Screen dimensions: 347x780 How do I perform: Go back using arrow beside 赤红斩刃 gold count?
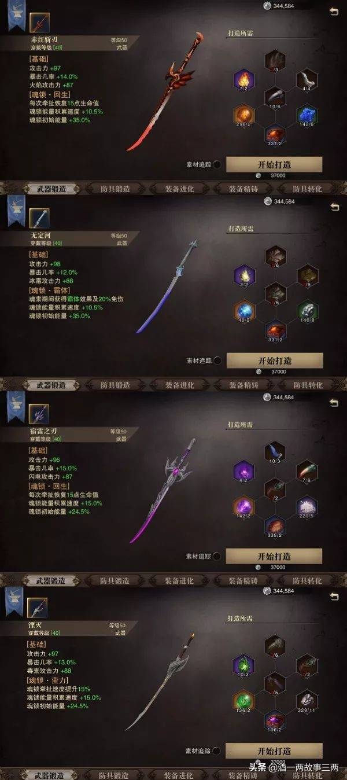(334, 11)
